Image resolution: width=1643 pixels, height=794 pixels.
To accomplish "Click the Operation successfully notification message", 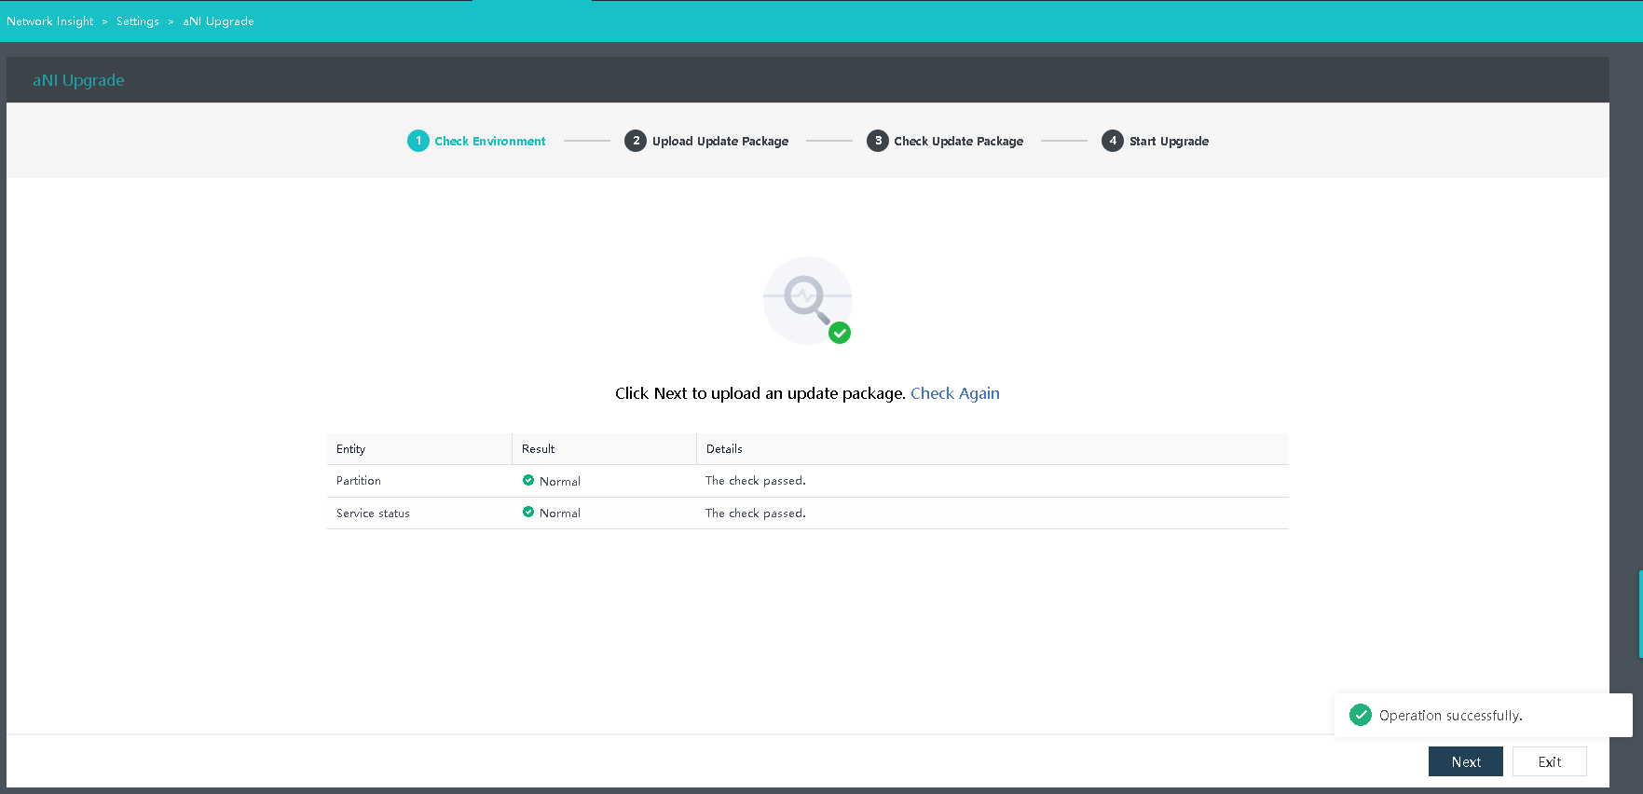I will point(1450,716).
